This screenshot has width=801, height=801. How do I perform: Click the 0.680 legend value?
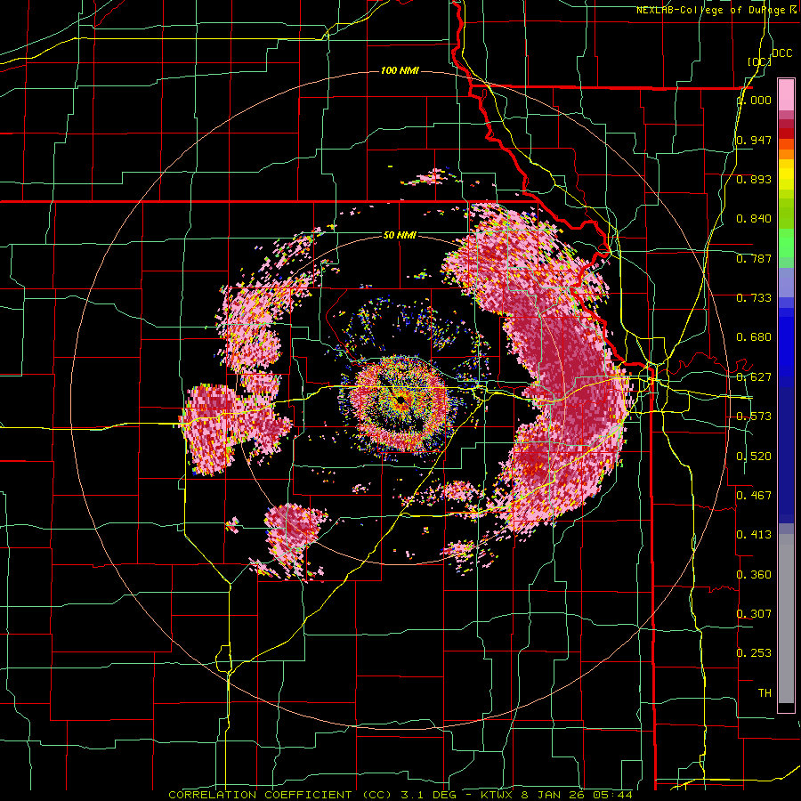click(x=754, y=337)
